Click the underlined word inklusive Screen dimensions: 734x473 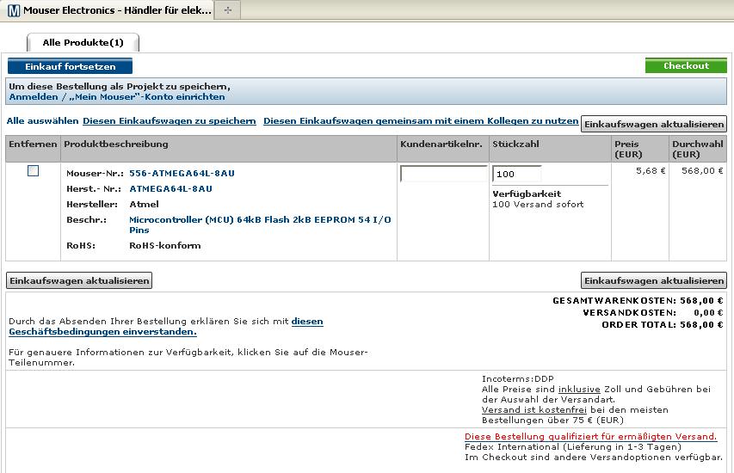click(x=579, y=390)
